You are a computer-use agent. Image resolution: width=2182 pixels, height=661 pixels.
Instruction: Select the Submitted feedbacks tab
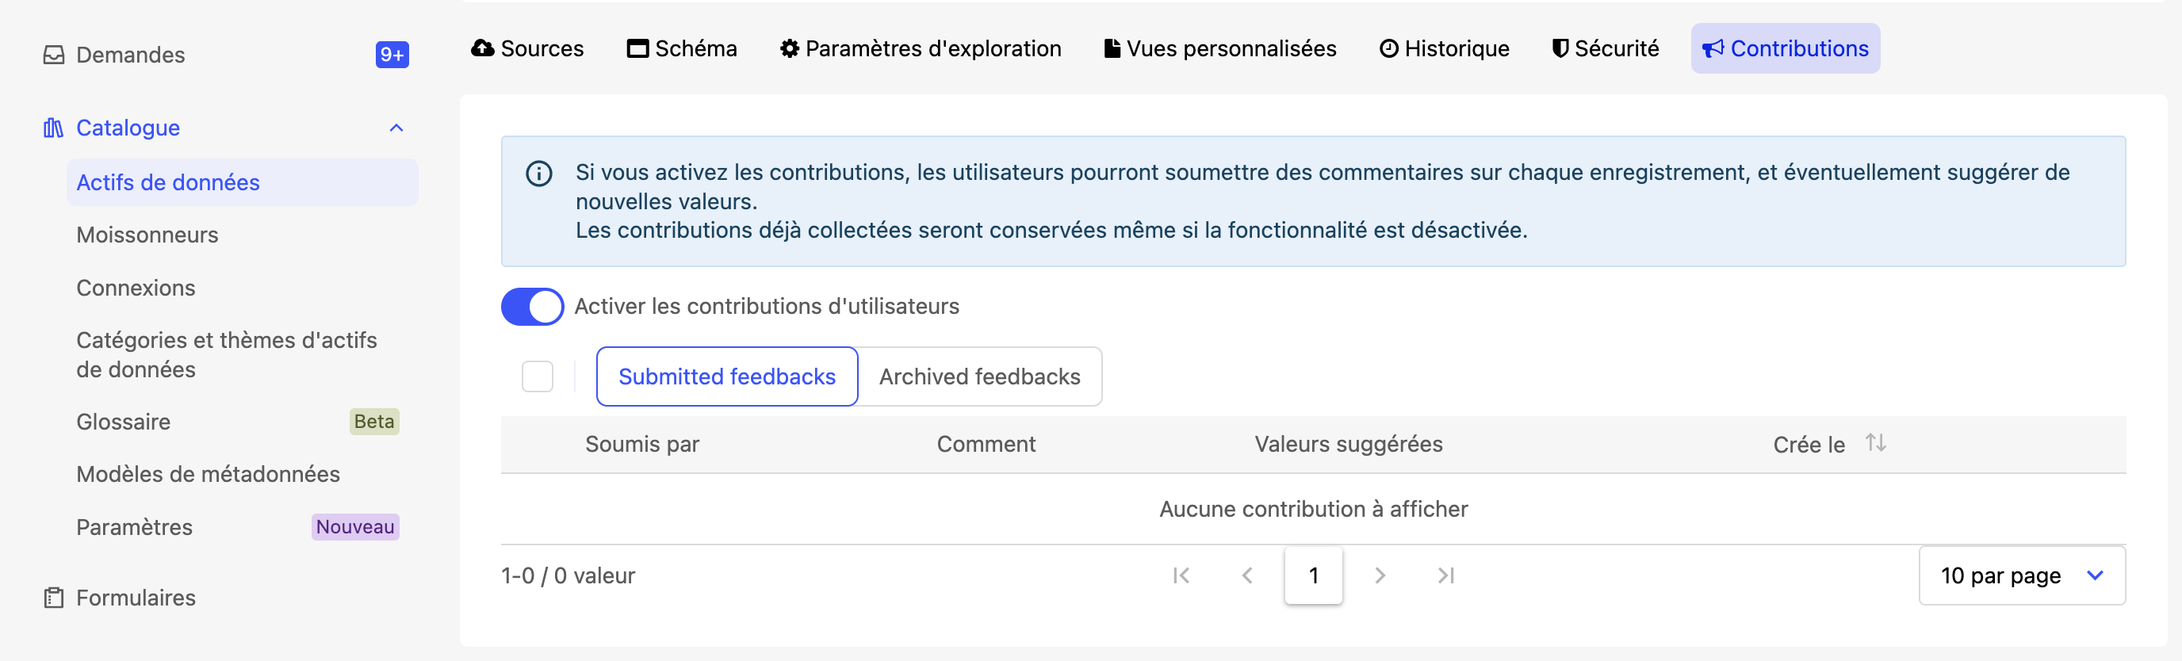pyautogui.click(x=727, y=376)
